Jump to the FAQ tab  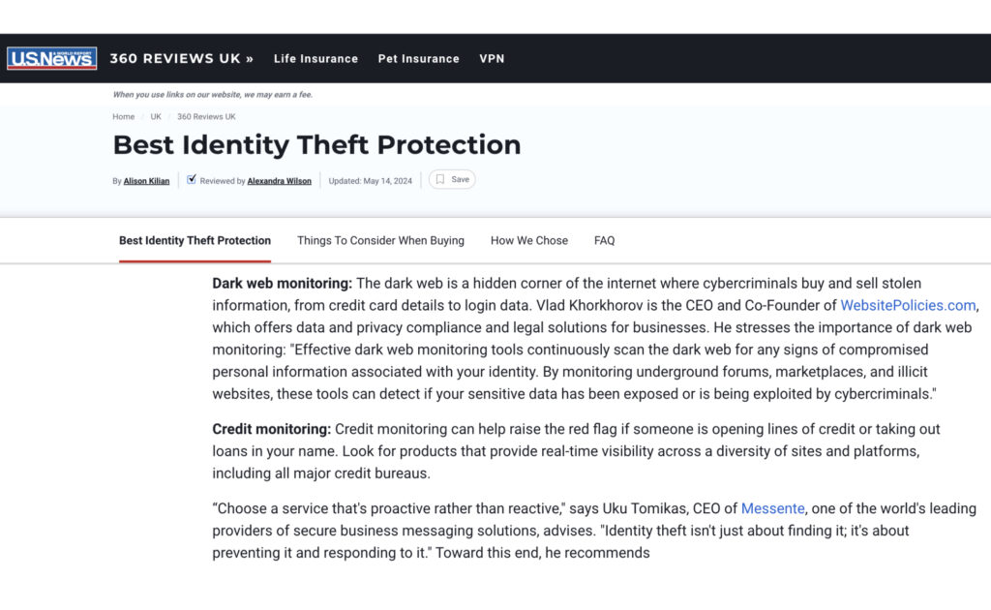point(604,240)
